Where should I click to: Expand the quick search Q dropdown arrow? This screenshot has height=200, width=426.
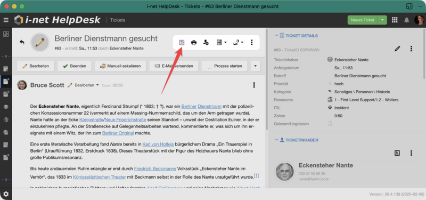pyautogui.click(x=242, y=43)
